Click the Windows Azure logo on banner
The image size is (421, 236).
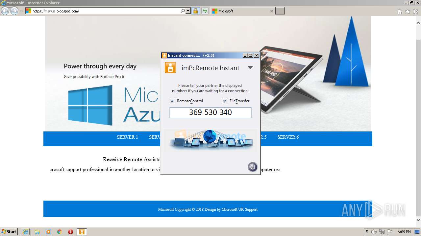click(x=90, y=105)
